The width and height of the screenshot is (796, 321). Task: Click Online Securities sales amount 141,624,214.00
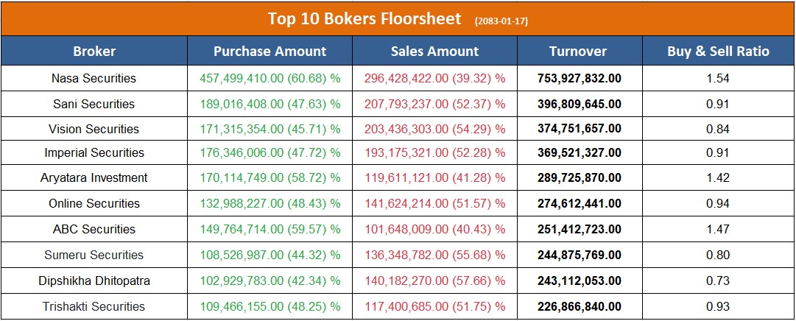[x=434, y=203]
